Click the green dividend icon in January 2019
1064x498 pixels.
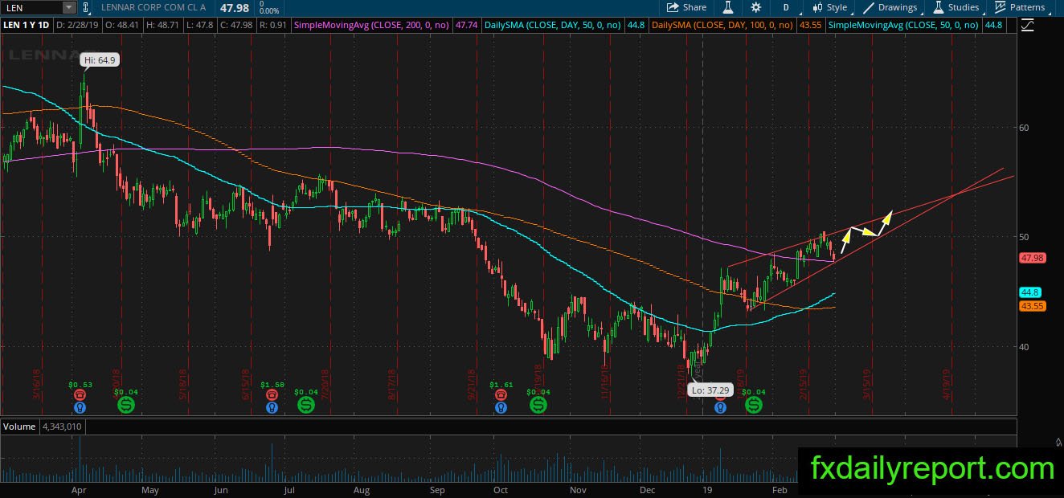point(754,405)
